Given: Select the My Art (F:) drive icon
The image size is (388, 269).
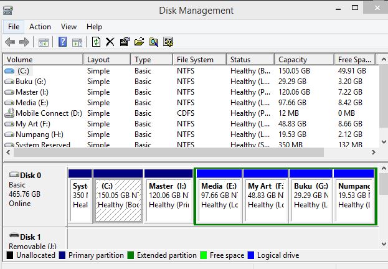Looking at the screenshot, I should (x=9, y=124).
